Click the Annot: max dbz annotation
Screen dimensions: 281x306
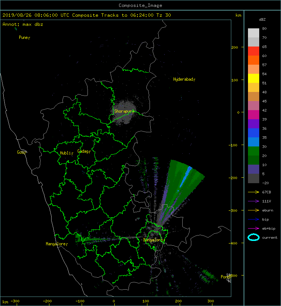click(x=23, y=24)
